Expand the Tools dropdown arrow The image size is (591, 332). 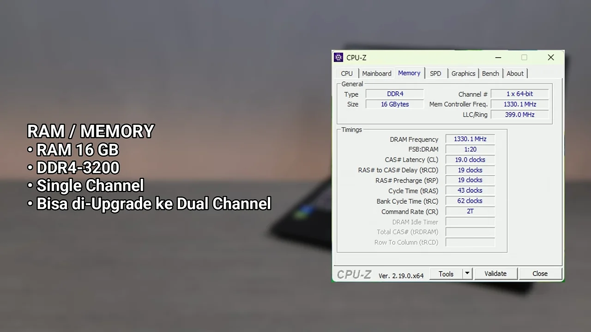pyautogui.click(x=467, y=273)
